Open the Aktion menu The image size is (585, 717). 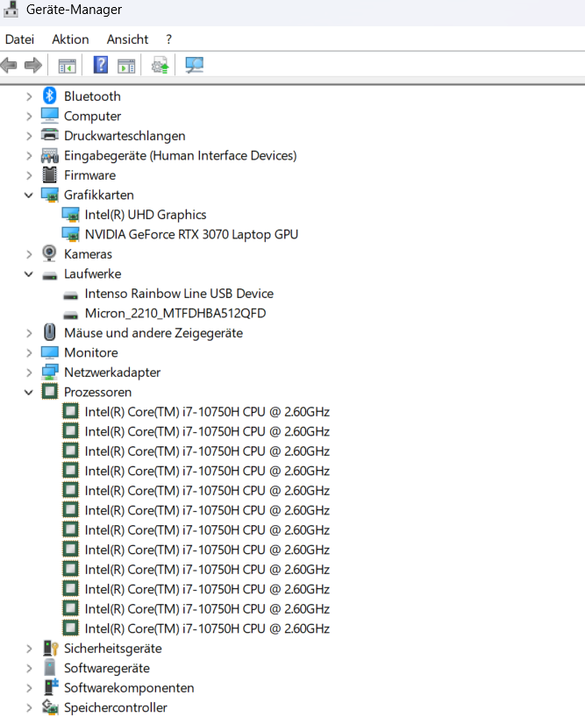click(x=70, y=39)
